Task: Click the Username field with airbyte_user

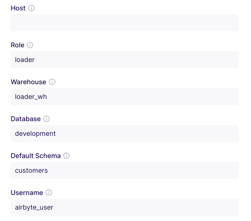Action: tap(124, 207)
